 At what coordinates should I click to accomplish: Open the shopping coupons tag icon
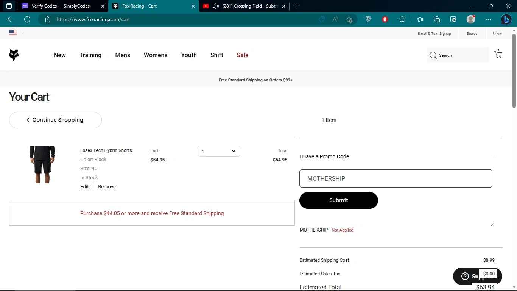[x=322, y=19]
